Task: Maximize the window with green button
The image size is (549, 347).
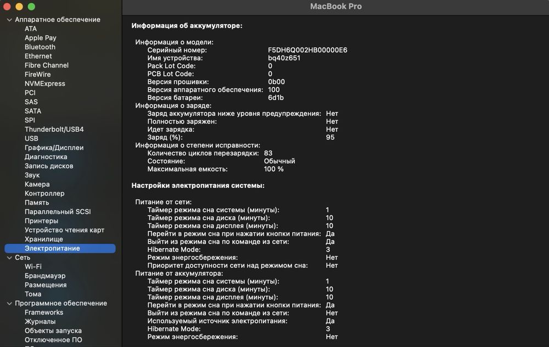Action: [31, 7]
